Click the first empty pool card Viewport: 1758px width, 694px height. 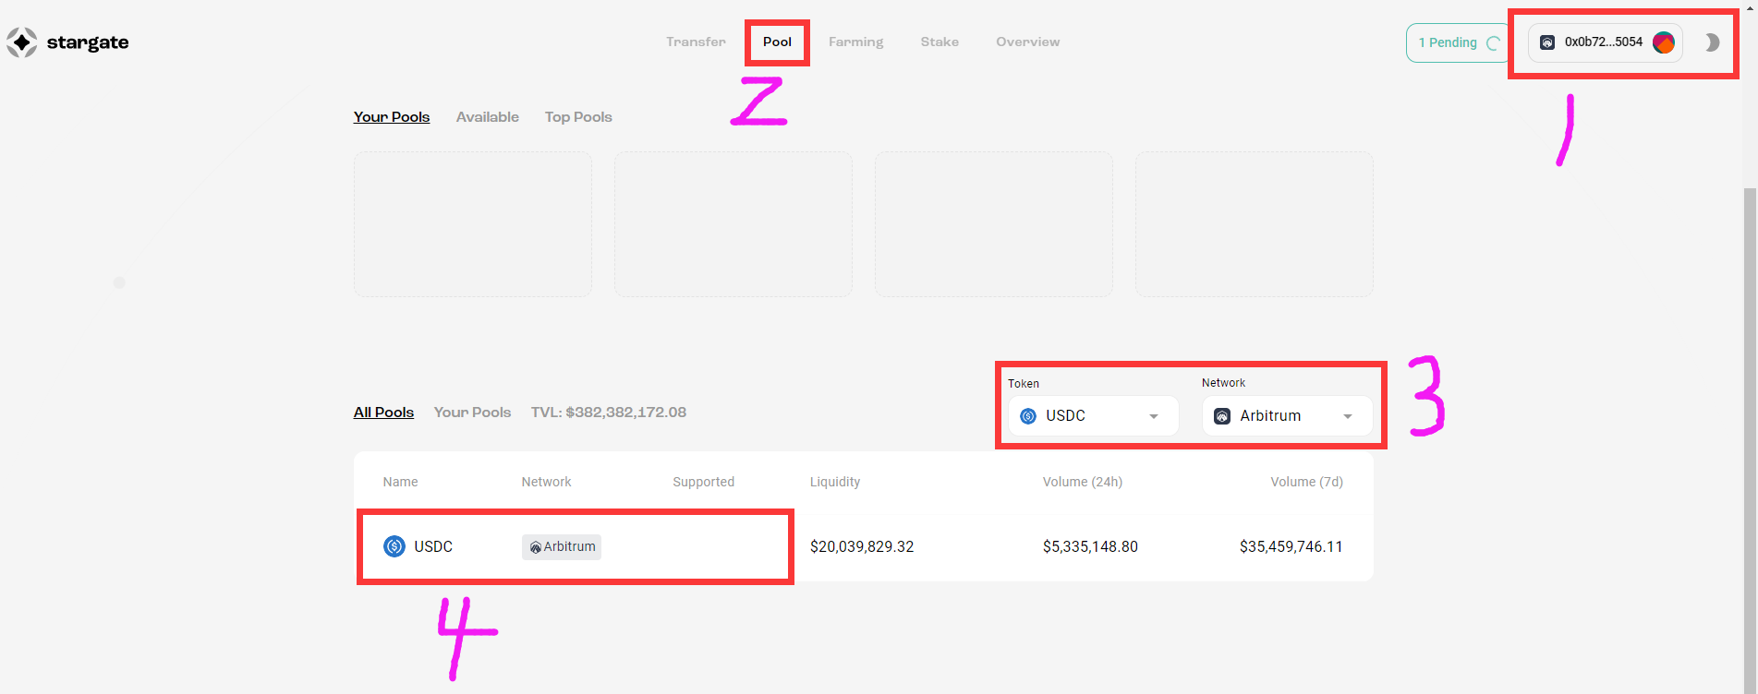(473, 224)
